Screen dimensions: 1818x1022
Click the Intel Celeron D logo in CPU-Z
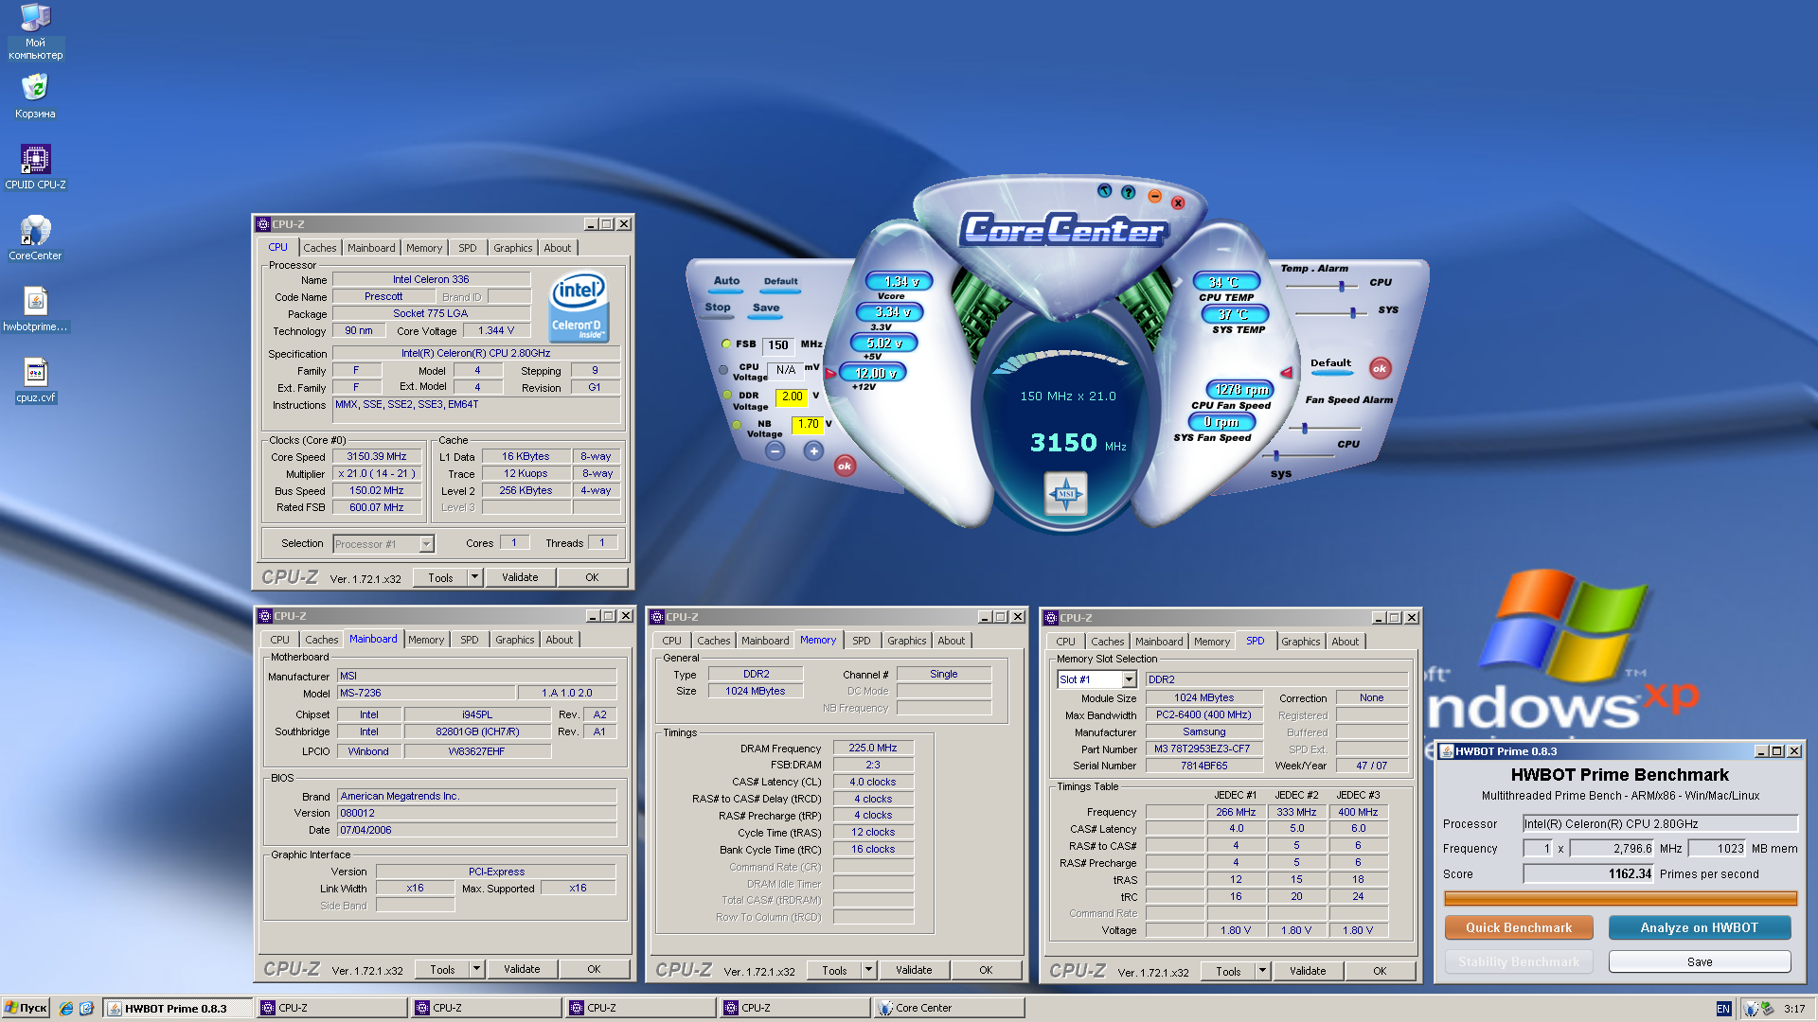[x=579, y=307]
